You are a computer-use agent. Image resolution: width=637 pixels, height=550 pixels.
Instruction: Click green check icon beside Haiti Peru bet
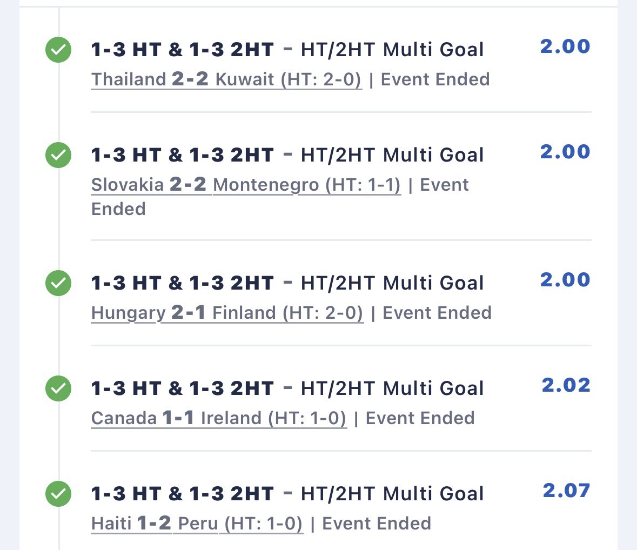[58, 493]
